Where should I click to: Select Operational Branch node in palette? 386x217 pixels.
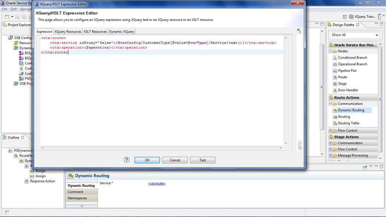[352, 64]
